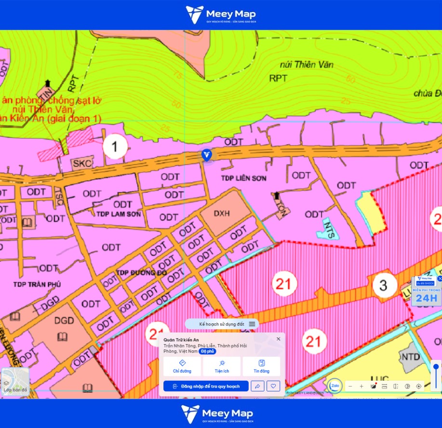
Task: Select the measure distance ruler tool
Action: point(385,386)
